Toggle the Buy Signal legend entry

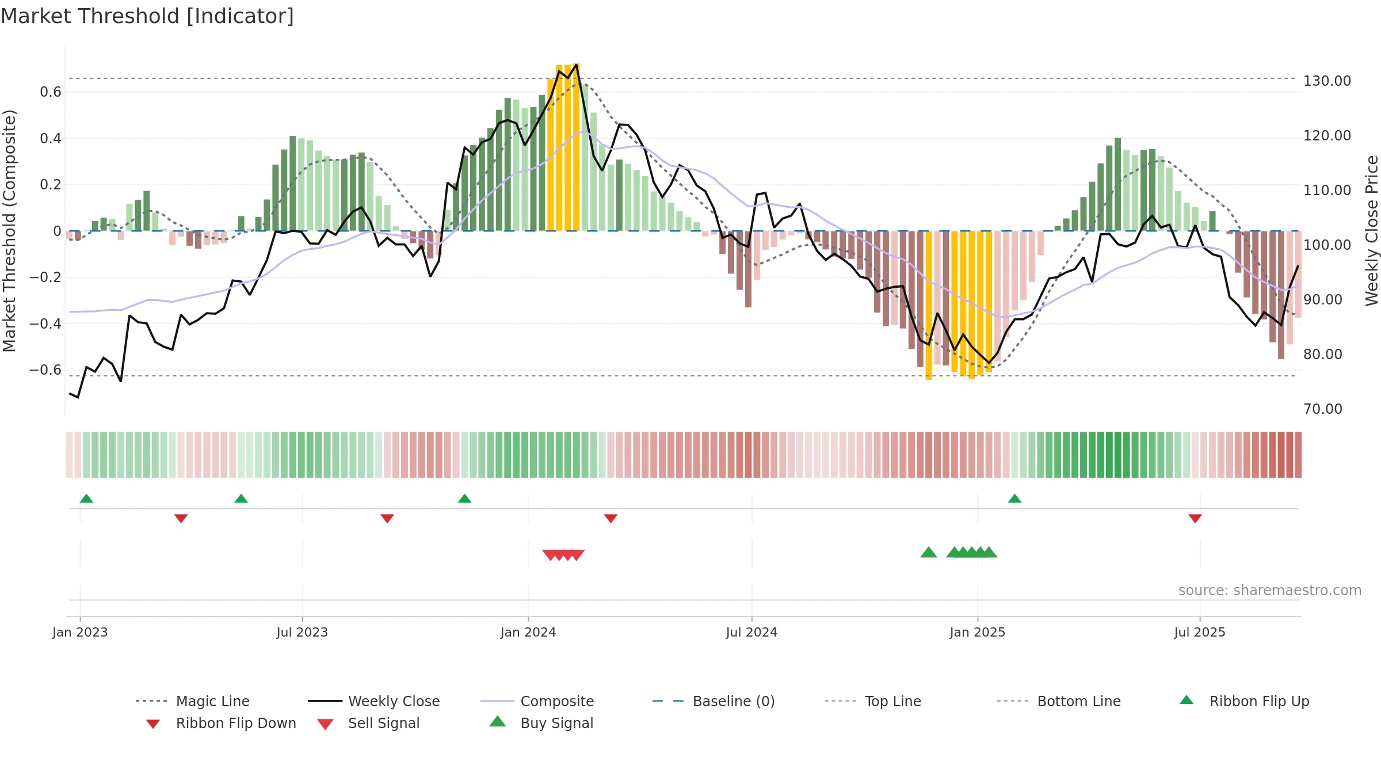(541, 723)
